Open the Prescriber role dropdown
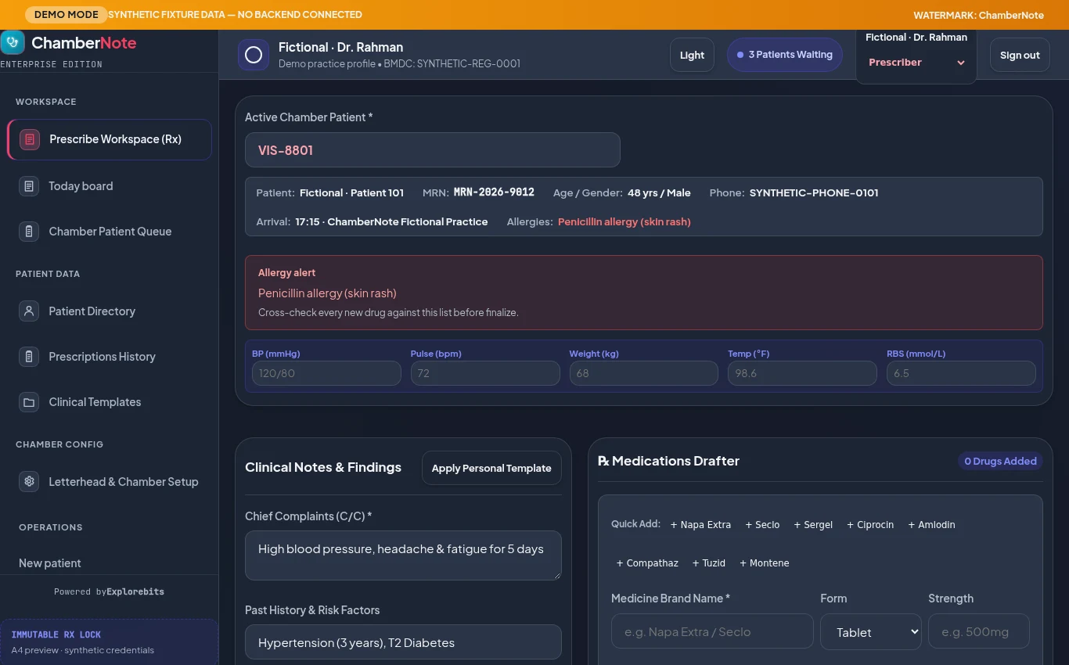The width and height of the screenshot is (1069, 665). (916, 63)
